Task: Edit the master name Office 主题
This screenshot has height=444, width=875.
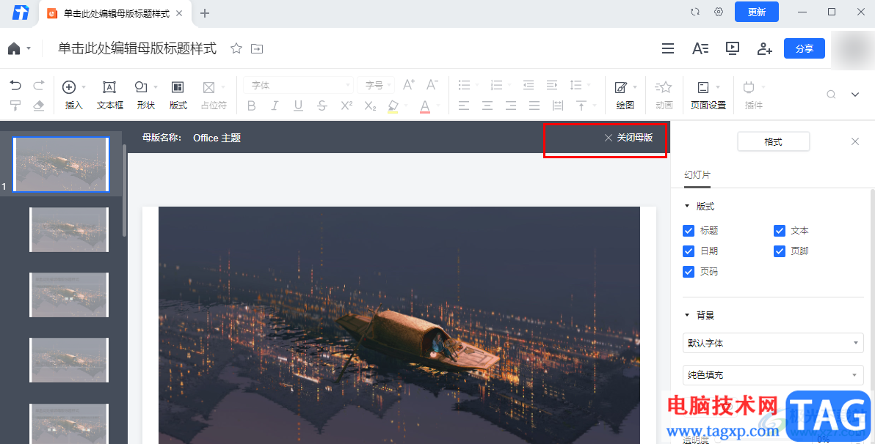Action: coord(217,138)
